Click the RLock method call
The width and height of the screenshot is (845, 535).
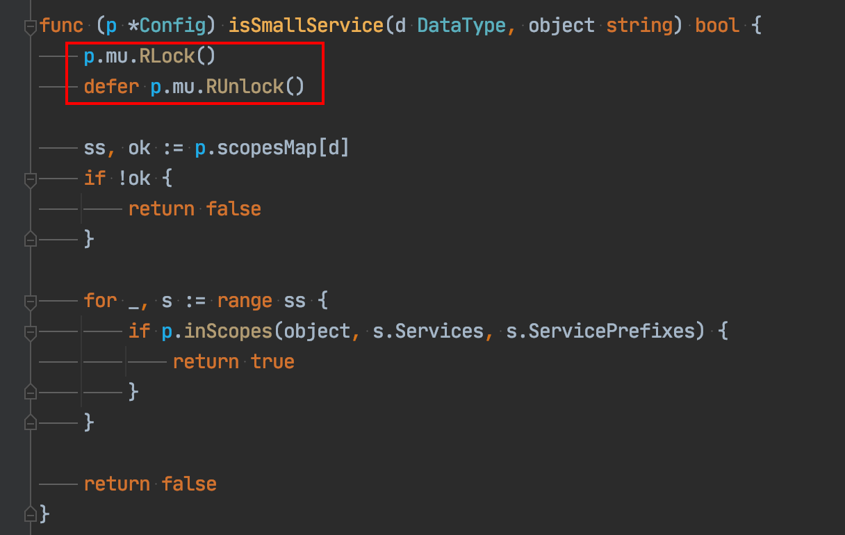[167, 56]
